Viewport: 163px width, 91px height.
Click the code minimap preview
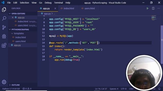coord(154,18)
